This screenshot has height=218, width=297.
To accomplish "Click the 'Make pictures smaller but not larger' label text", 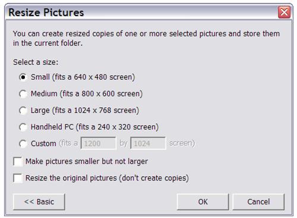I will 87,161.
